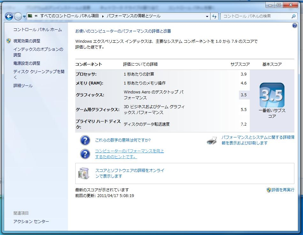Open パフォーマンスとシステムに関する詳細情報 print link

258,140
